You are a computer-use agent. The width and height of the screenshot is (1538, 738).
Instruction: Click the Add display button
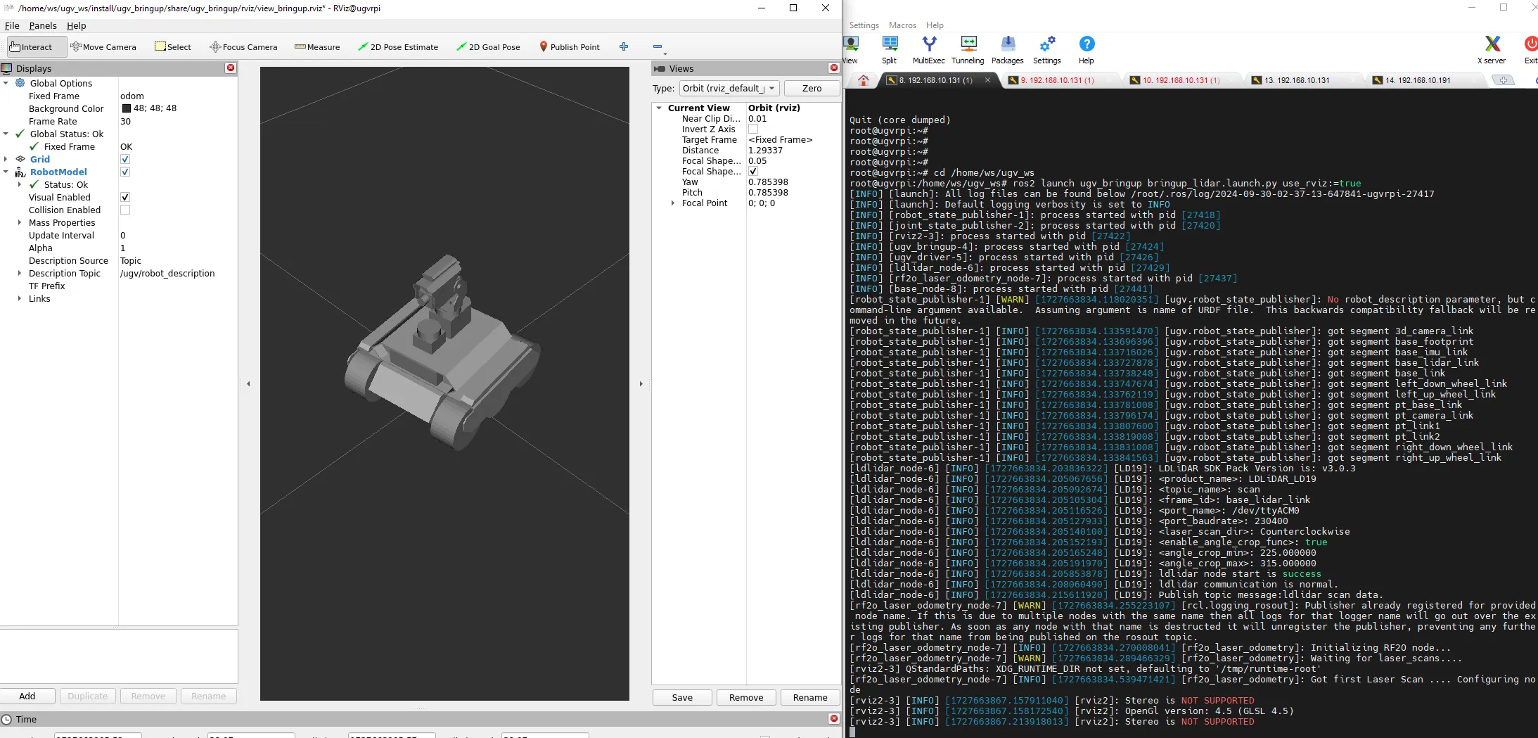(x=27, y=696)
